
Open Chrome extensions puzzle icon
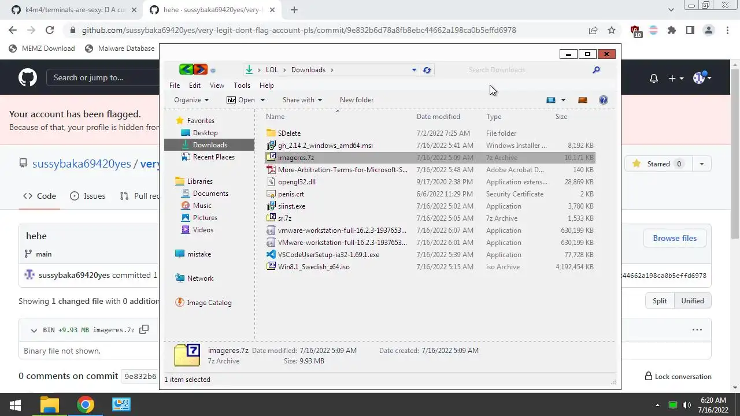click(x=672, y=30)
